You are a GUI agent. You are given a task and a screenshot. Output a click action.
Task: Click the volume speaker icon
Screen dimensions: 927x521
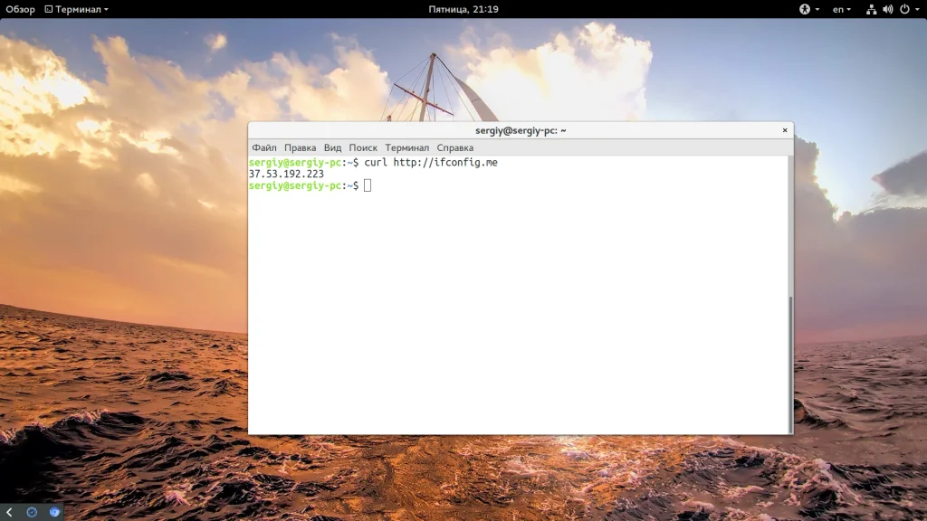click(x=887, y=9)
